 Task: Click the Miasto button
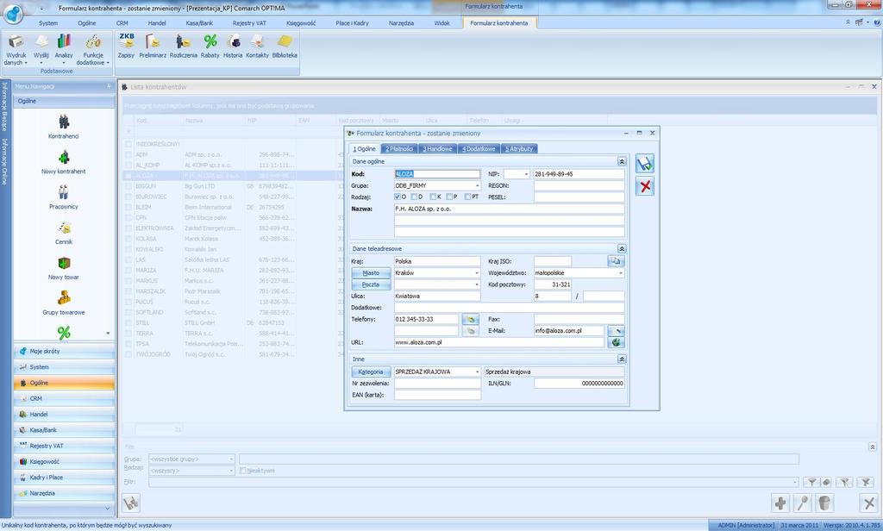pyautogui.click(x=371, y=273)
